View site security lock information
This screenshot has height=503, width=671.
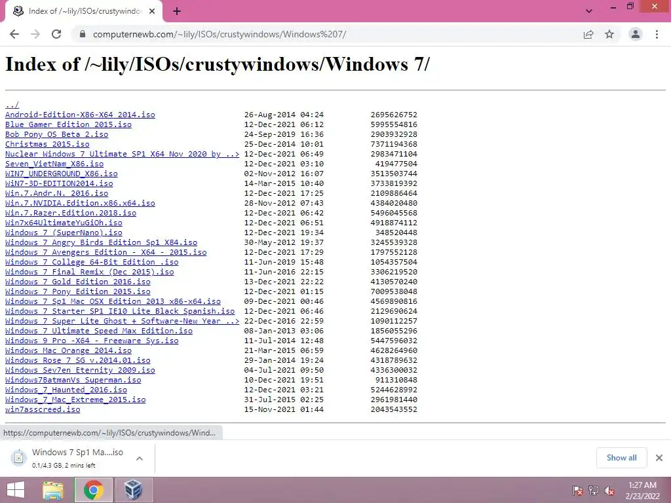(82, 34)
